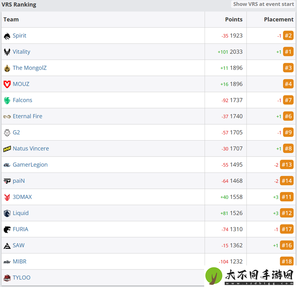Open the MIBR team link
The image size is (297, 287).
(20, 261)
